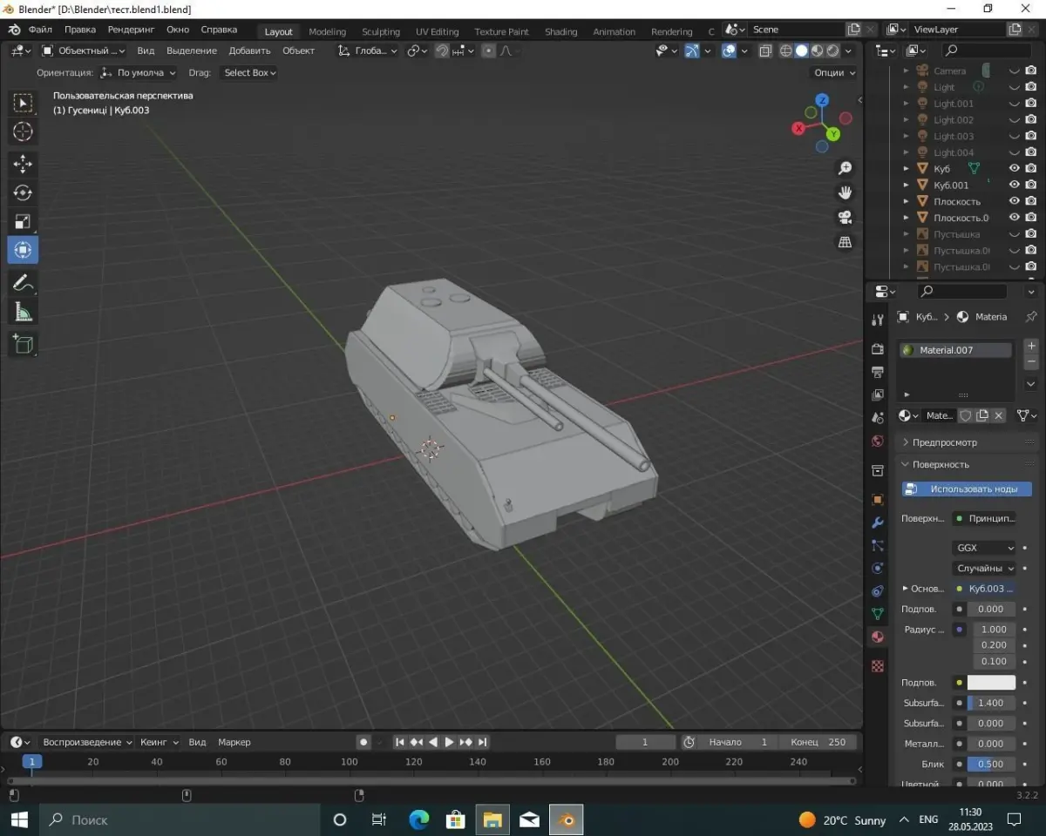Open the Texture properties tab
1046x836 pixels.
click(x=878, y=665)
